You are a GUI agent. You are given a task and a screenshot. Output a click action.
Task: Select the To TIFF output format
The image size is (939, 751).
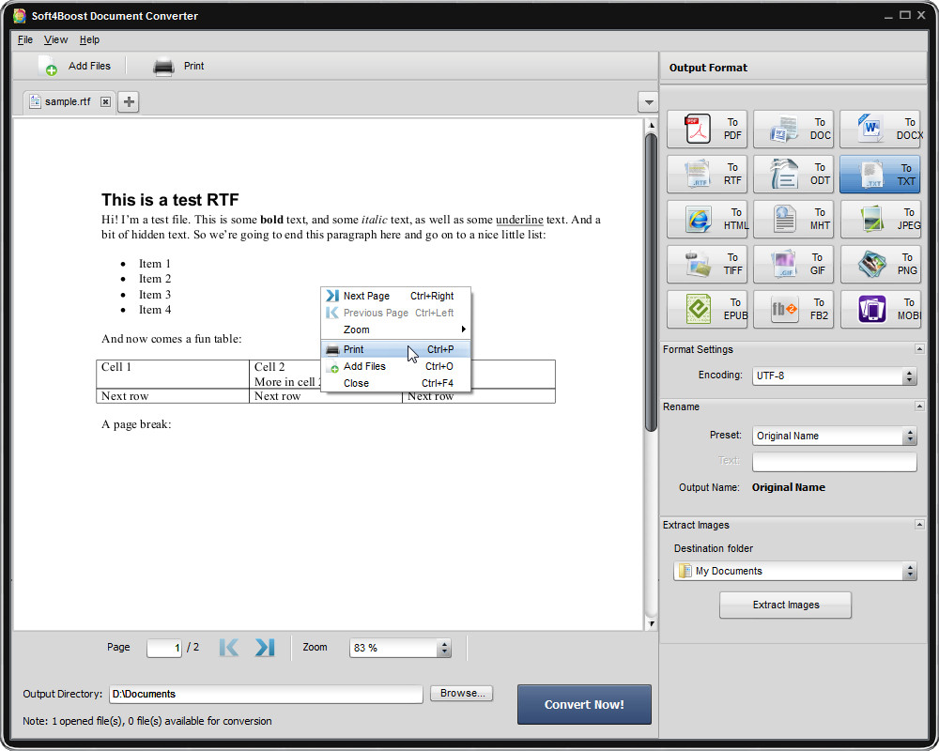(x=707, y=264)
